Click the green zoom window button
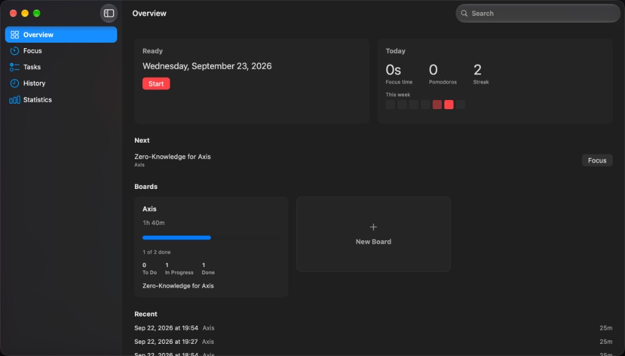The image size is (625, 356). click(37, 13)
